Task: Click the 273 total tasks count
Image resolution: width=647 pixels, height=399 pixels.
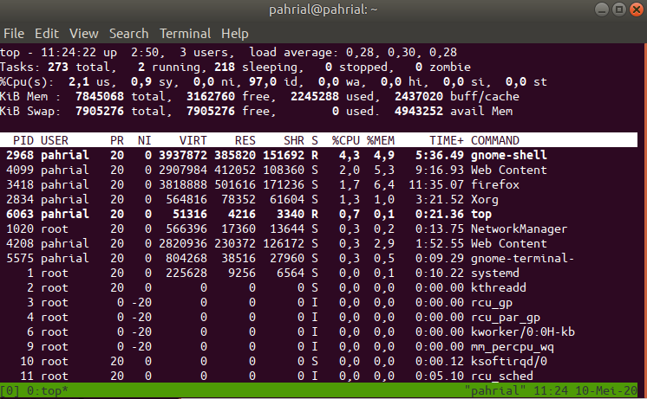Action: pyautogui.click(x=58, y=68)
